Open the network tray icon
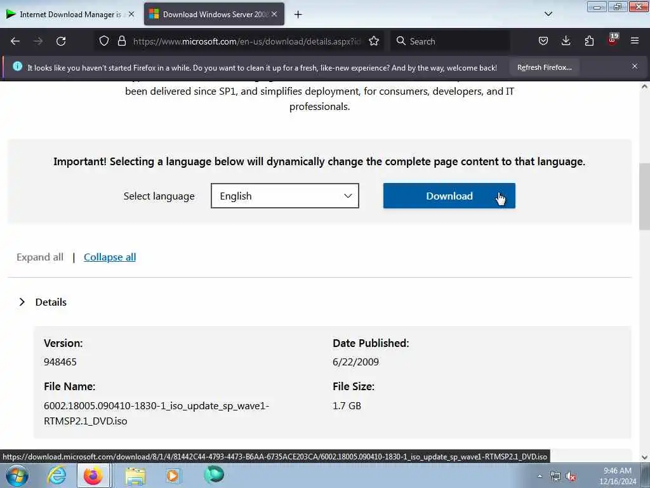This screenshot has height=488, width=650. click(555, 477)
